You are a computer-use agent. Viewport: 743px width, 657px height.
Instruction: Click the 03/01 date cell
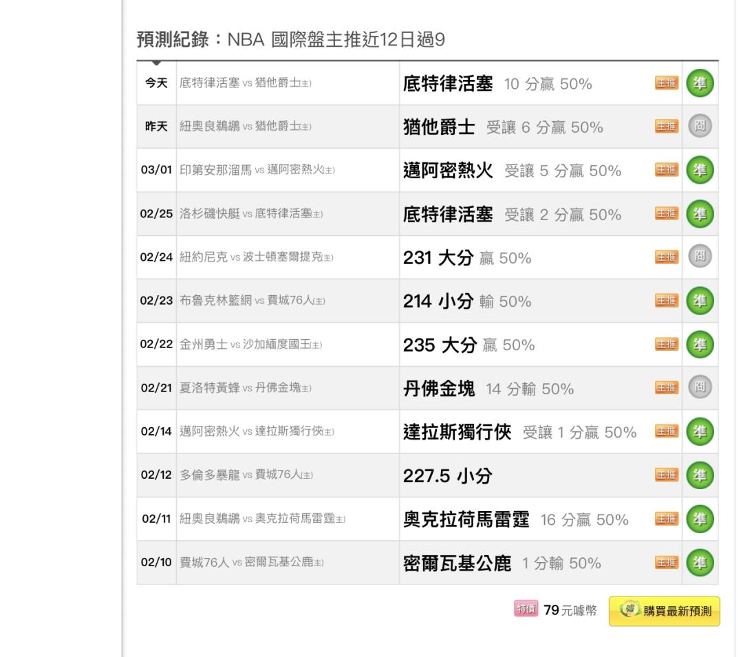point(156,170)
